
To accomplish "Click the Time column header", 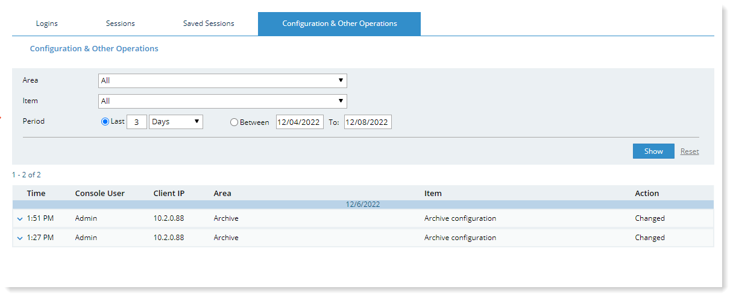I will [36, 194].
